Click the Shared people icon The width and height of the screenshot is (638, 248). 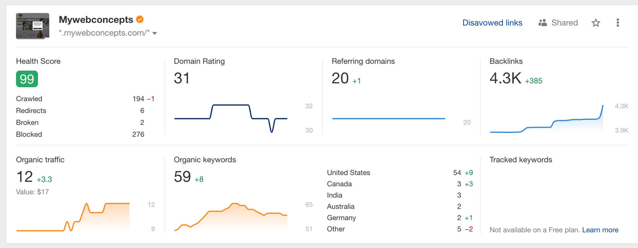543,23
